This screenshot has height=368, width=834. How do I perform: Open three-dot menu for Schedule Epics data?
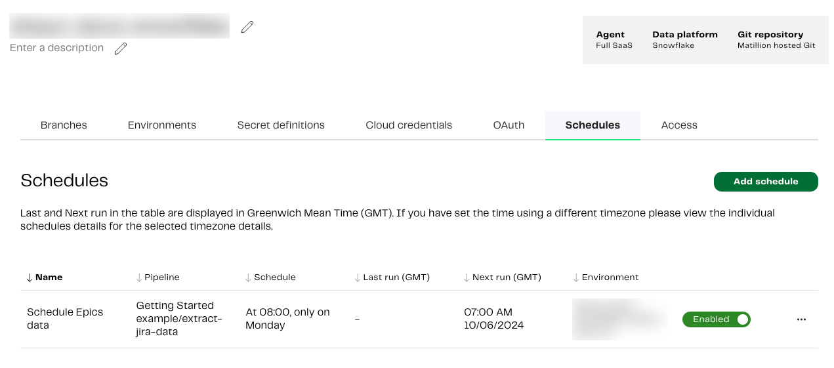click(801, 319)
